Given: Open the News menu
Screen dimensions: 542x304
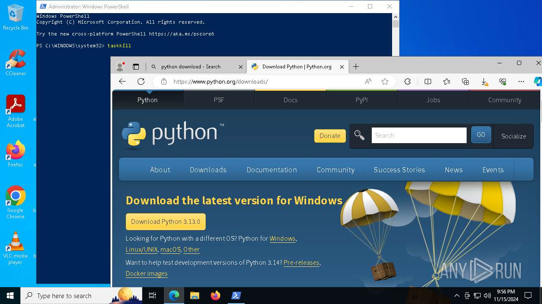Looking at the screenshot, I should point(454,170).
